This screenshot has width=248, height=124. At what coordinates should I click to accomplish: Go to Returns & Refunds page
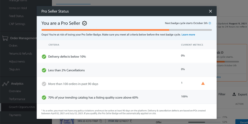click(x=20, y=54)
